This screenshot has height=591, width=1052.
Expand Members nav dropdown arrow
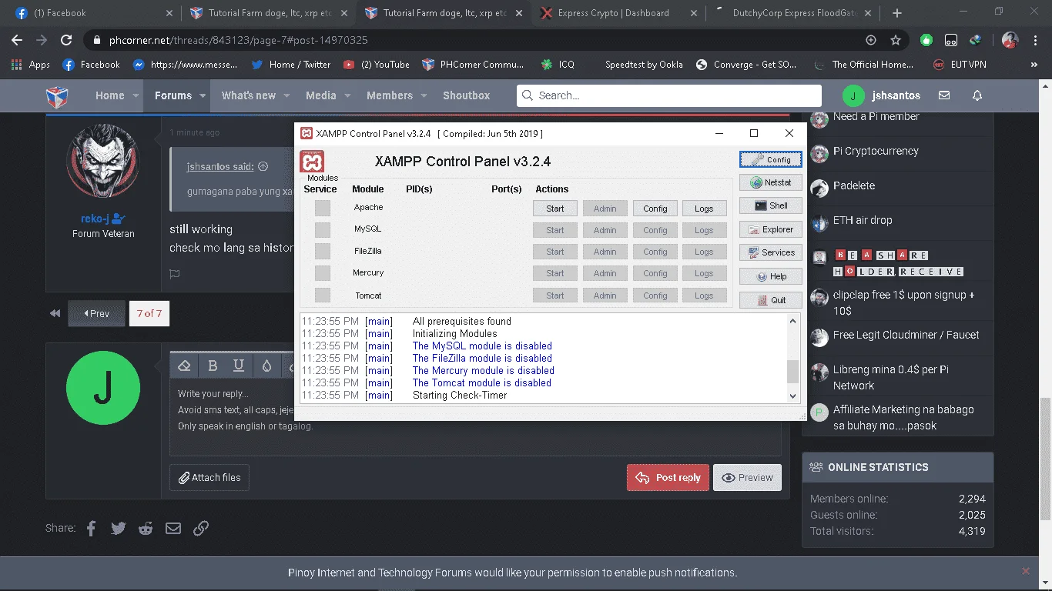tap(424, 96)
